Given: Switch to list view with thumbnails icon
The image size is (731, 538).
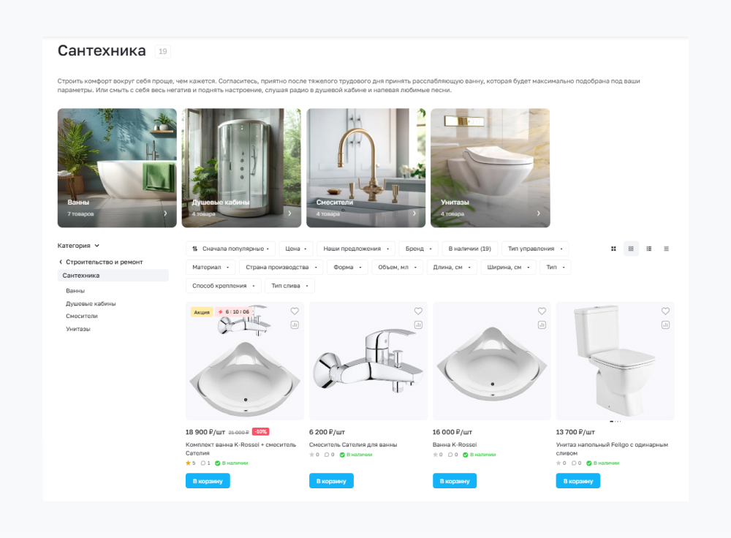Looking at the screenshot, I should 649,249.
